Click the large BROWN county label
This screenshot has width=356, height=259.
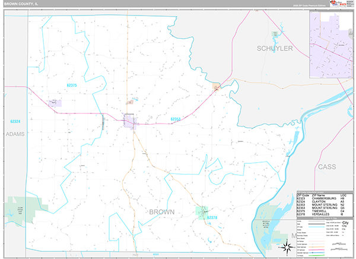[161, 212]
